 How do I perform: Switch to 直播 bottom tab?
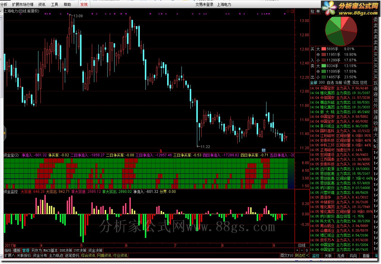coord(366,255)
